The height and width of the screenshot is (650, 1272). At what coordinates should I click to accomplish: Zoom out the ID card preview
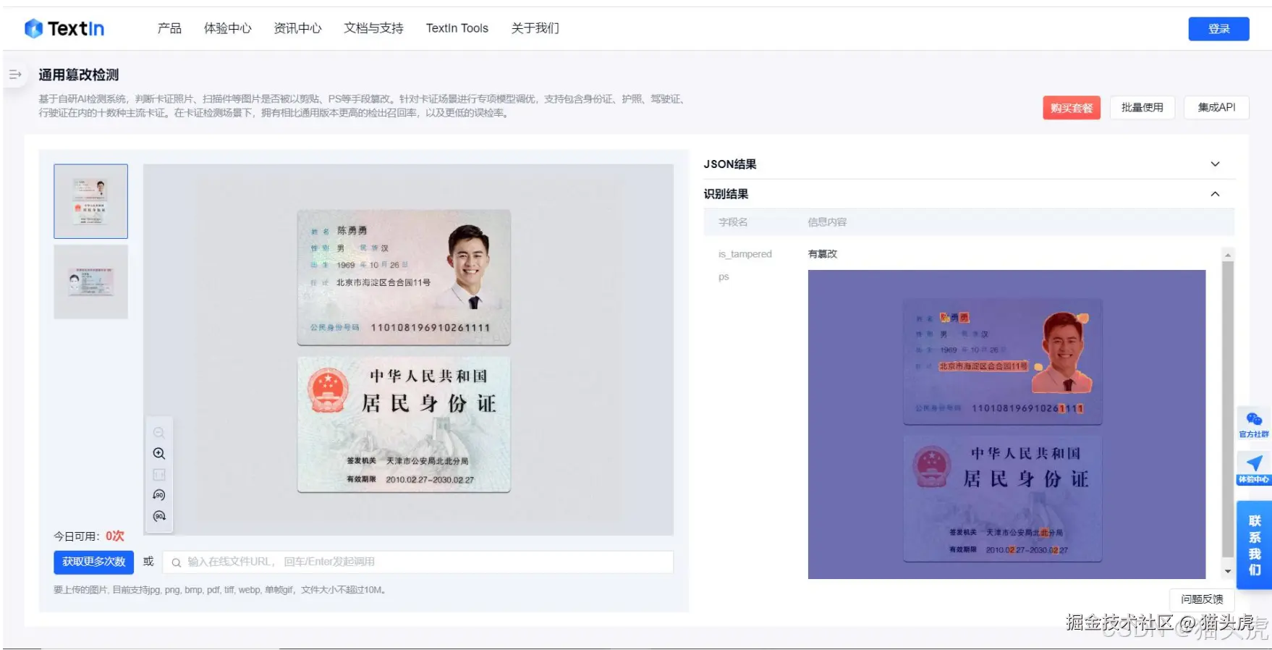tap(159, 433)
